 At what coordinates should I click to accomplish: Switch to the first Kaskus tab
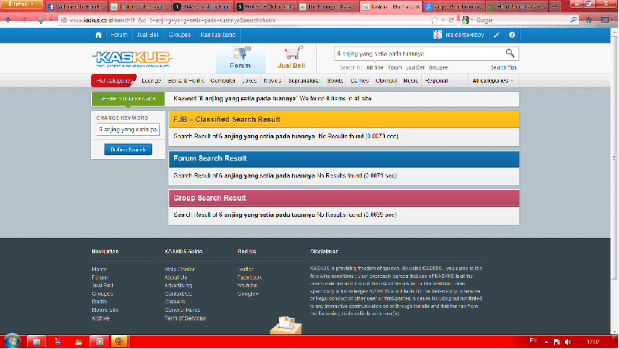click(x=139, y=7)
